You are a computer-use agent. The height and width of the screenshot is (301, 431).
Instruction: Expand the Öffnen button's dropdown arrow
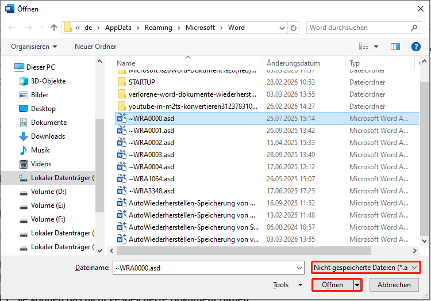(x=357, y=285)
